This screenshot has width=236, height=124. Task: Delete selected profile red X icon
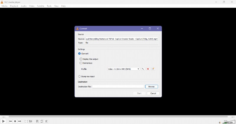148,69
